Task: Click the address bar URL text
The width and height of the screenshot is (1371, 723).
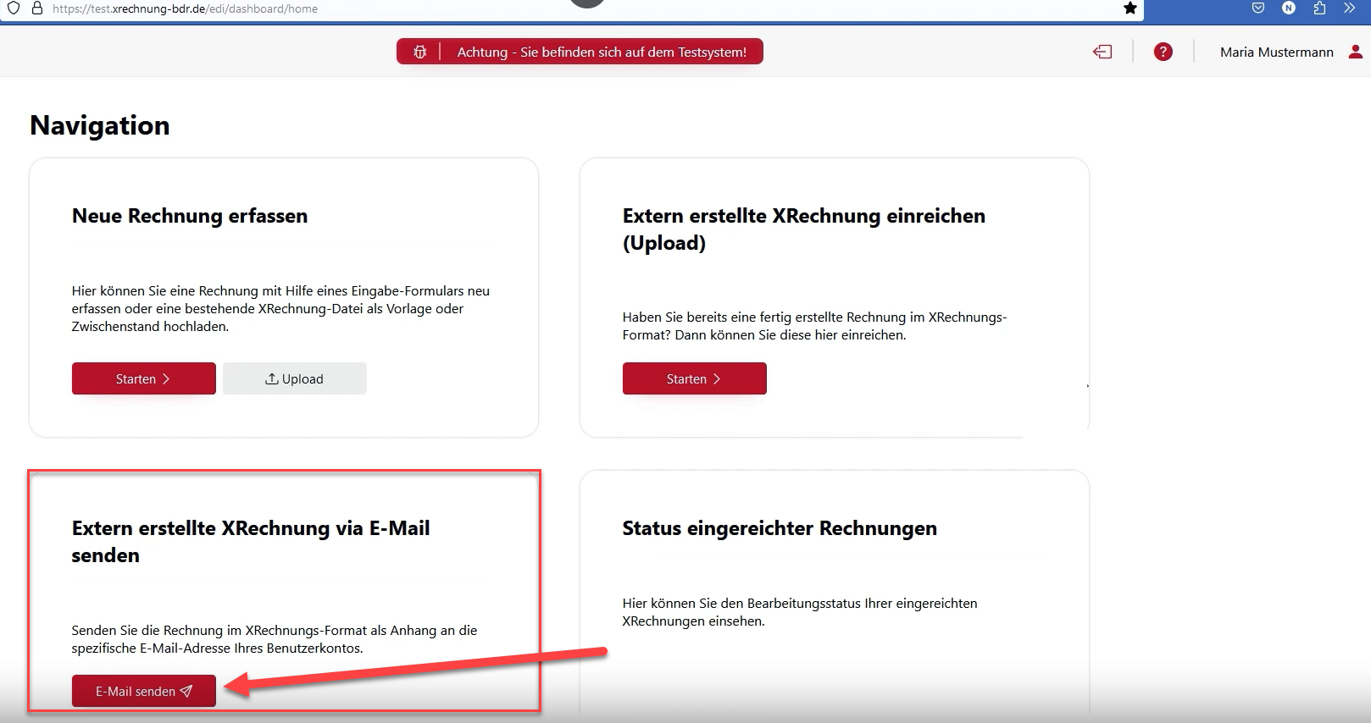Action: tap(185, 8)
